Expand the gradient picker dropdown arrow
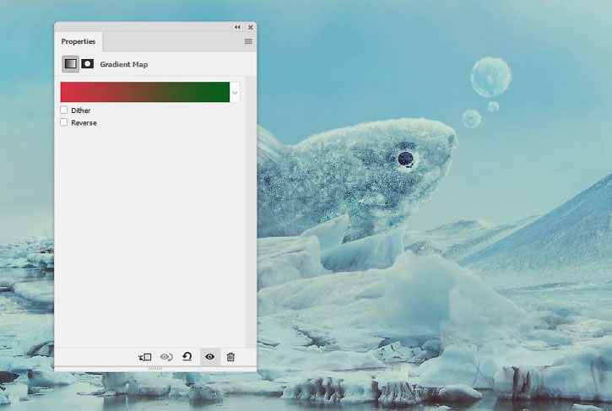This screenshot has height=411, width=612. pyautogui.click(x=235, y=93)
